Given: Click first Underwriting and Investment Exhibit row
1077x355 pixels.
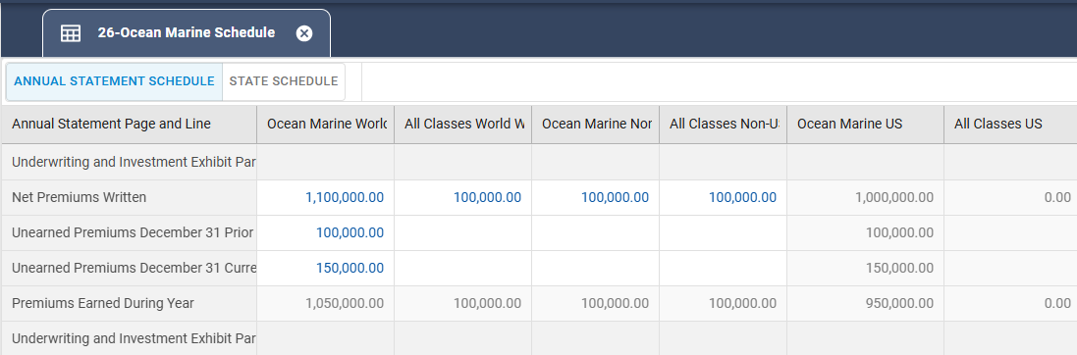Looking at the screenshot, I should [x=130, y=162].
